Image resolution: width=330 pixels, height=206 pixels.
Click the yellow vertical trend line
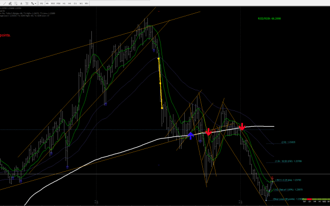[160, 83]
